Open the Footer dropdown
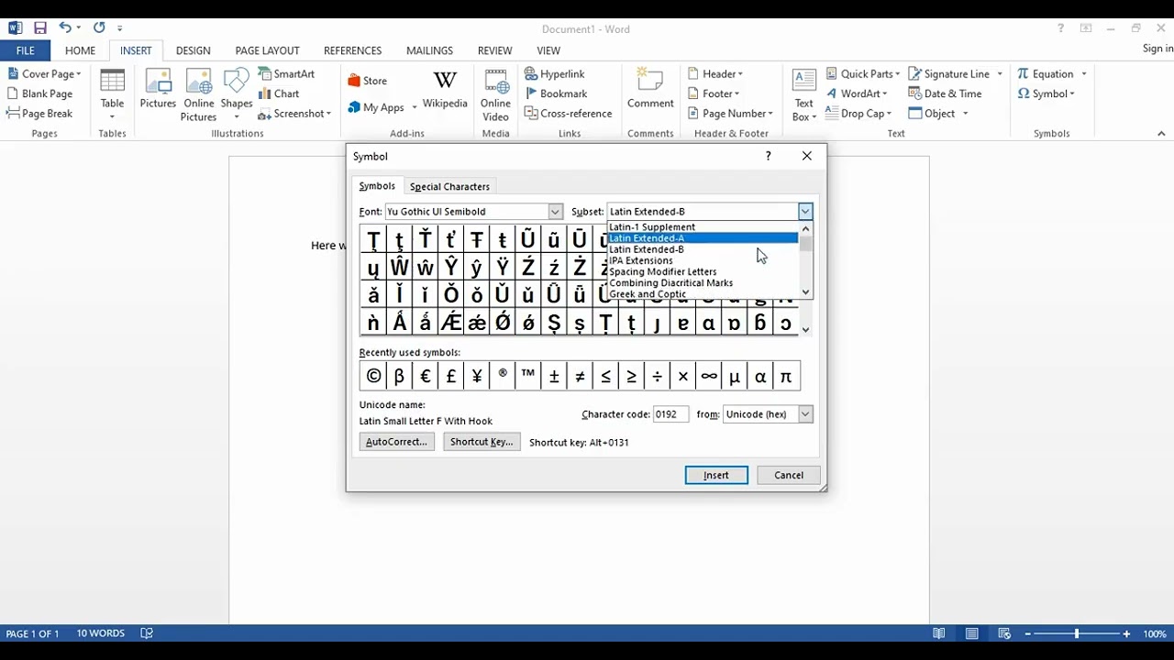 pyautogui.click(x=713, y=93)
